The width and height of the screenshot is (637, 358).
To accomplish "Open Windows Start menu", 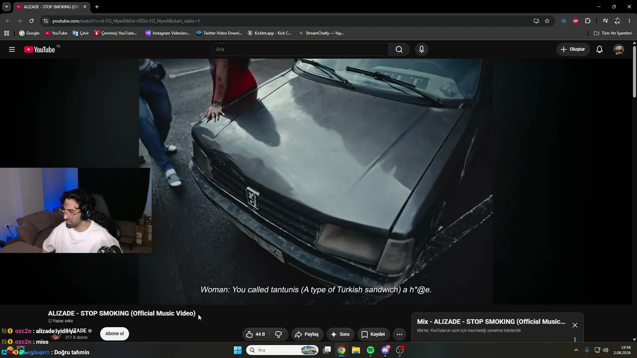I will coord(237,350).
